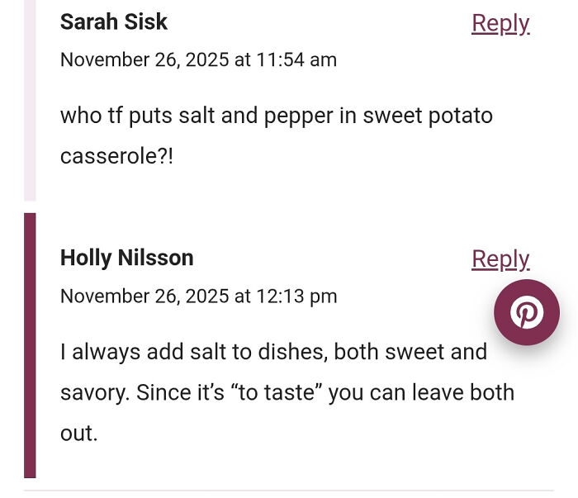Click the maroon bar beside Holly's reply
578x498 pixels.
coord(30,345)
